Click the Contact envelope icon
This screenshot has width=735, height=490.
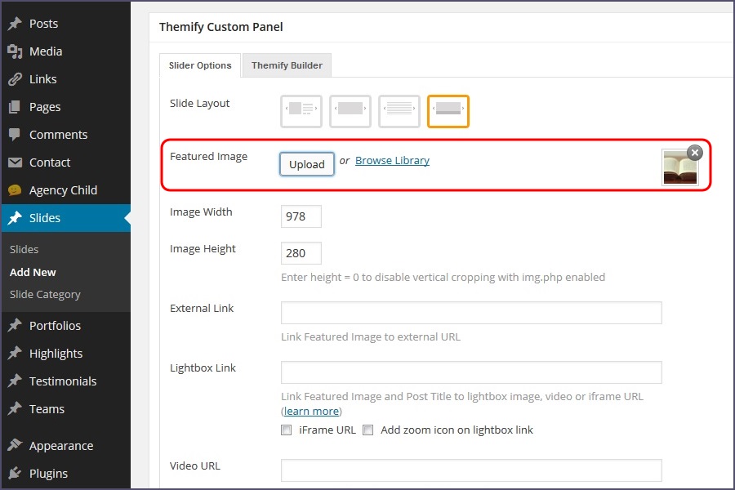[x=15, y=163]
